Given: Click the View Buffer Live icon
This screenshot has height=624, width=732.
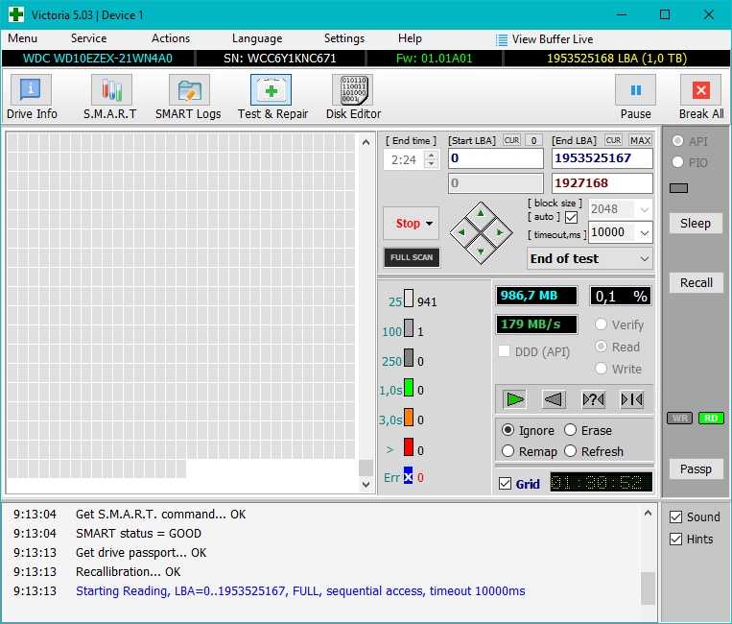Looking at the screenshot, I should click(502, 39).
